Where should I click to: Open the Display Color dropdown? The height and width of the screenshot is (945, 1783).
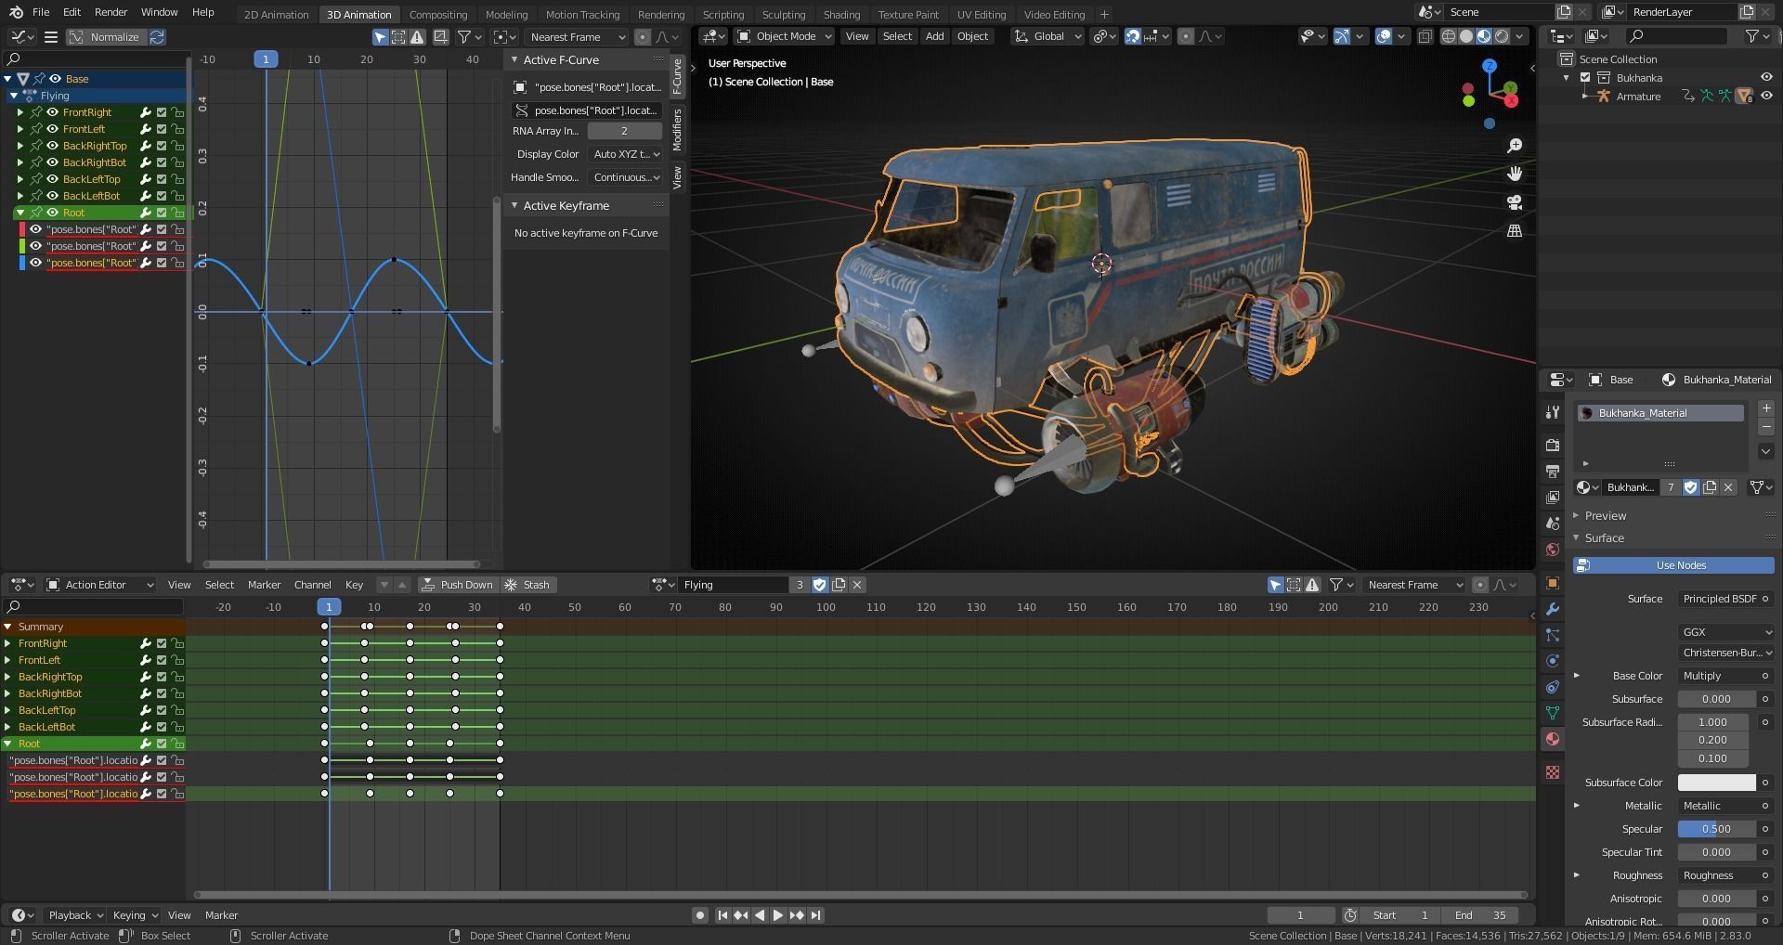click(626, 154)
